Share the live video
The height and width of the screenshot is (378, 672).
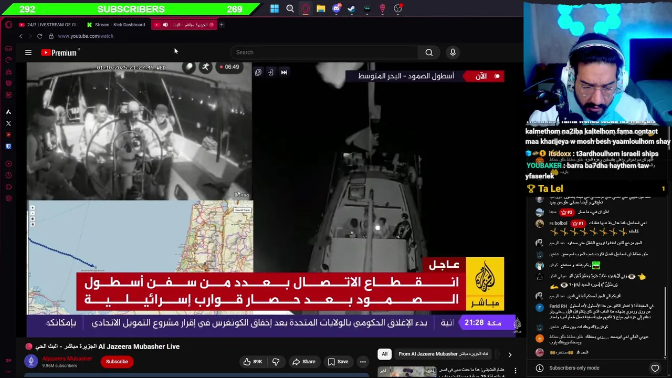303,361
